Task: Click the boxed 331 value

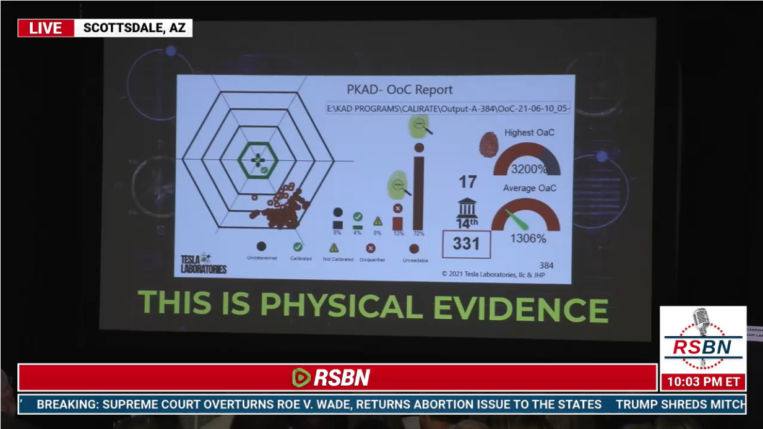Action: pyautogui.click(x=466, y=243)
